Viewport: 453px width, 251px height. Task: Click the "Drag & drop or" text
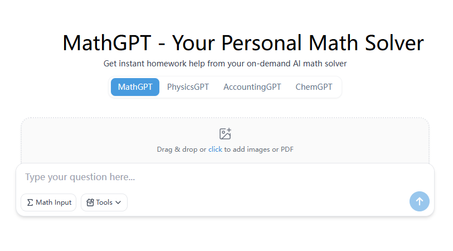(x=182, y=149)
